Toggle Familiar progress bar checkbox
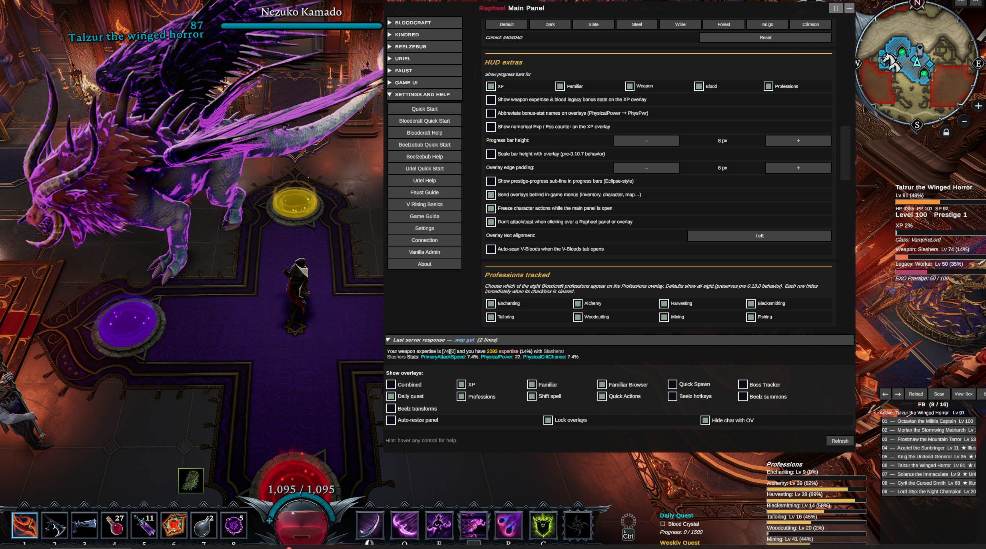The height and width of the screenshot is (549, 986). click(560, 86)
